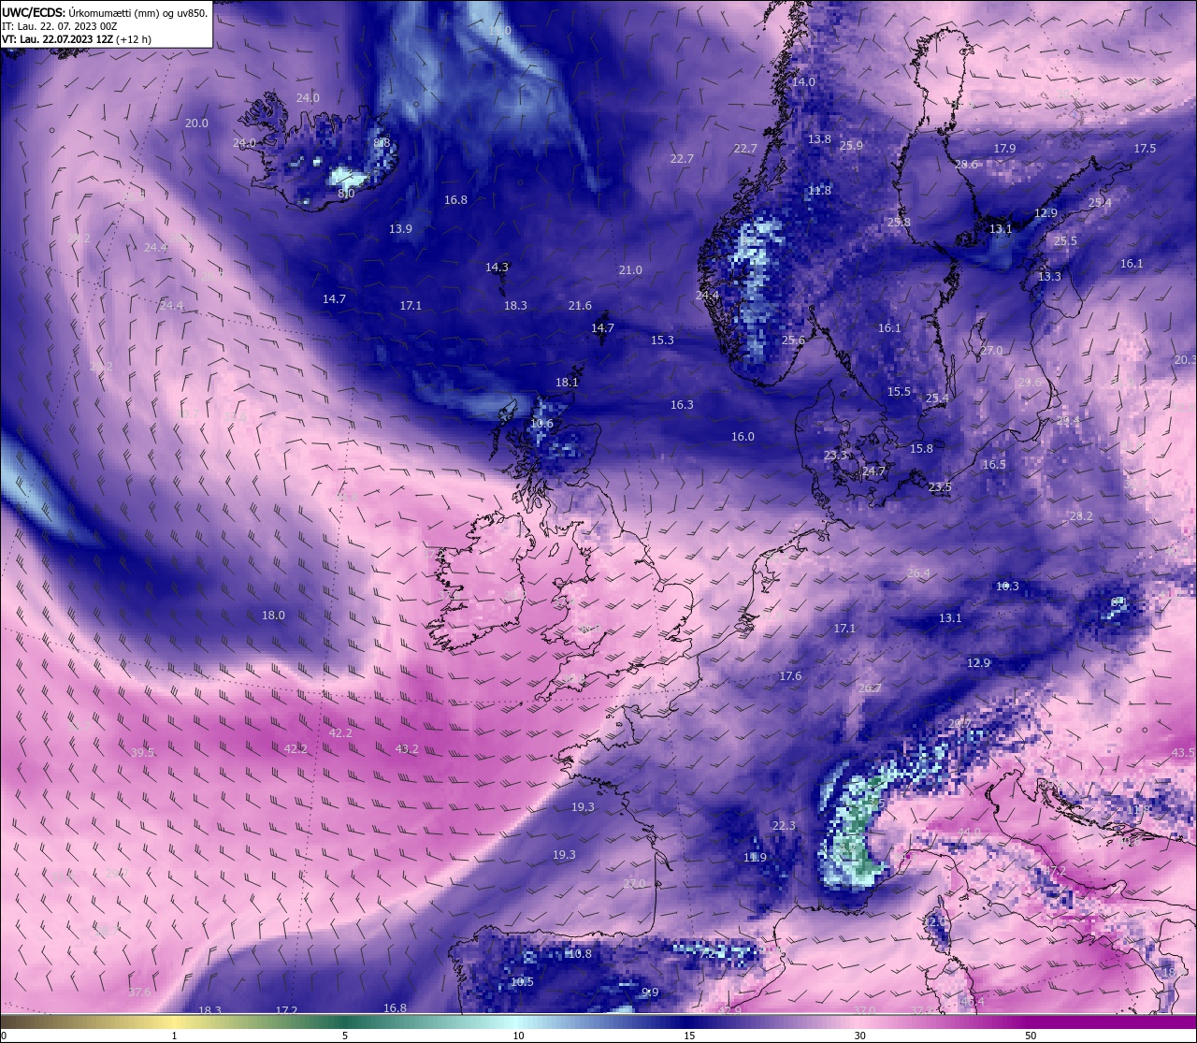Viewport: 1197px width, 1043px height.
Task: Click the colorbar tick label 30
Action: pos(859,1036)
